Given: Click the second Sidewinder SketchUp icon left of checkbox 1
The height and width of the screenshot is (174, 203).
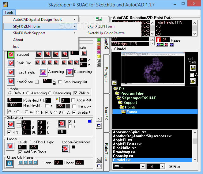Looking at the screenshot, I should click(x=62, y=123).
